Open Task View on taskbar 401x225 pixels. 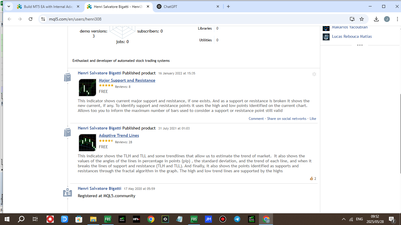35,219
